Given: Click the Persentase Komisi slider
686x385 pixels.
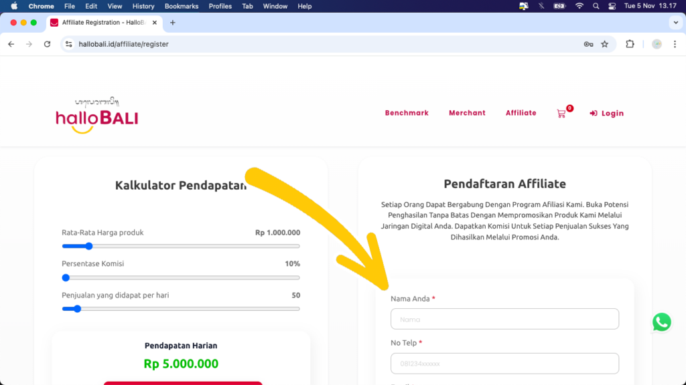Looking at the screenshot, I should (181, 277).
